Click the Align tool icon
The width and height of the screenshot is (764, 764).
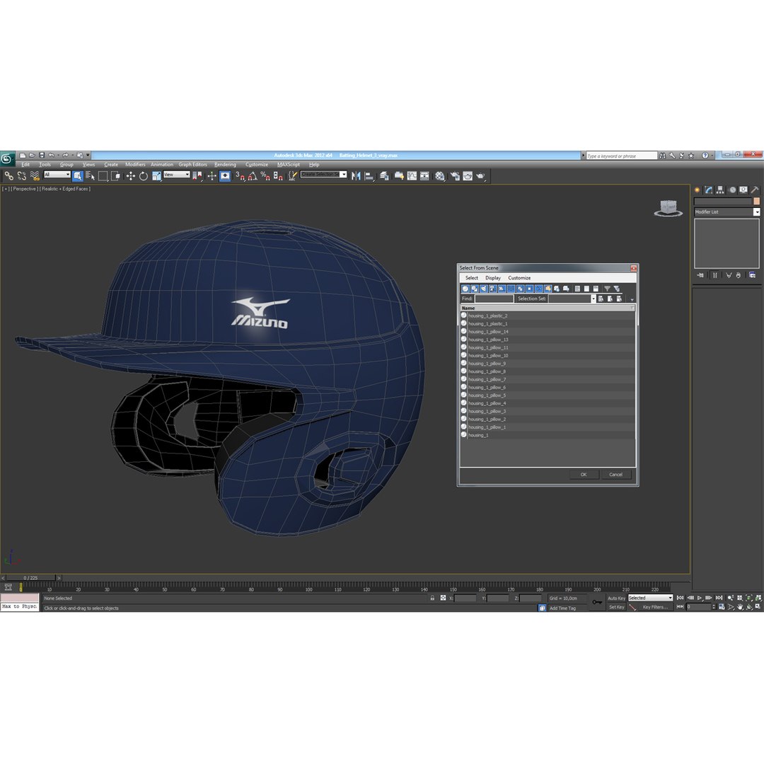[369, 176]
